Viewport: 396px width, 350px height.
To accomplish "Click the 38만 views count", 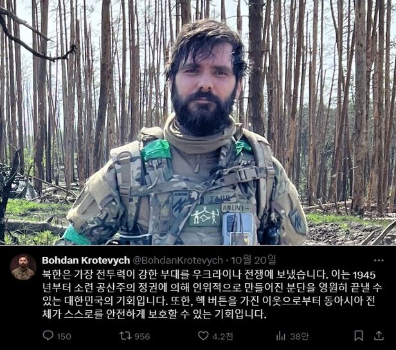I will coord(300,337).
